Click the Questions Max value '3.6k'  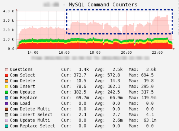pyautogui.click(x=151, y=70)
